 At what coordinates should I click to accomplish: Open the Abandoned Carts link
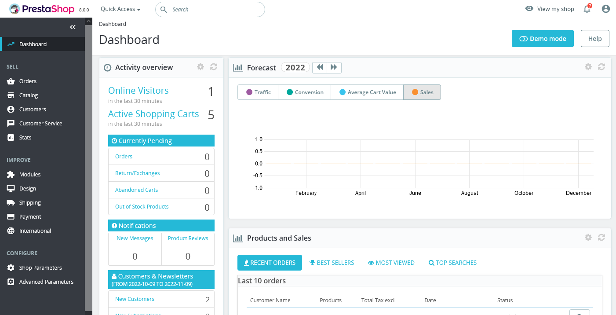pyautogui.click(x=136, y=190)
